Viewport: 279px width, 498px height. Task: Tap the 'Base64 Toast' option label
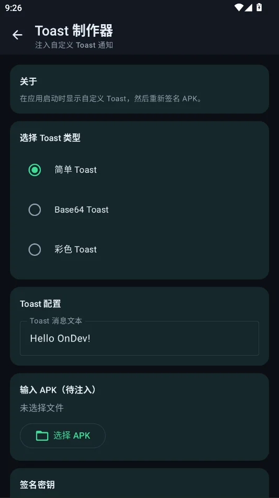pos(82,210)
